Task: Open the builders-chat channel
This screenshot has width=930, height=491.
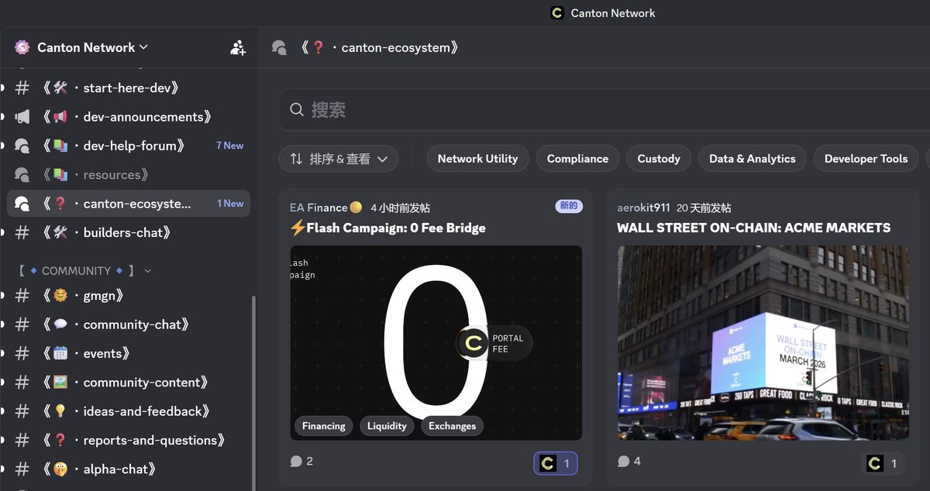Action: pos(129,232)
